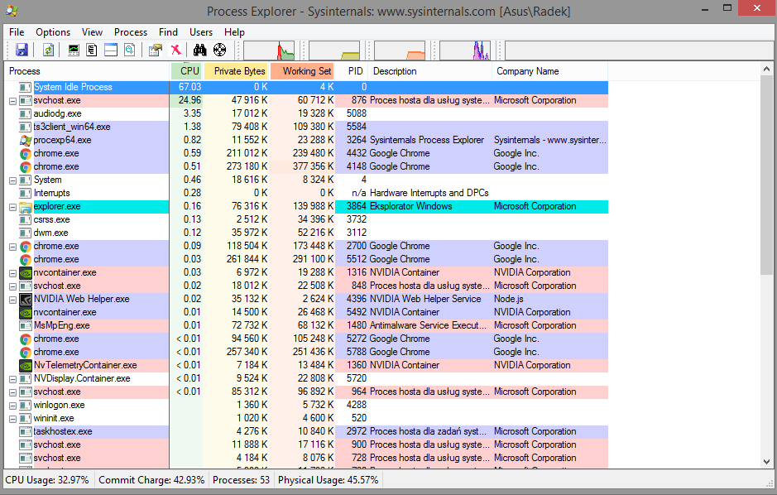Toggle the Show Lower Pane toolbar icon
Viewport: 777px width, 495px height.
coord(111,50)
